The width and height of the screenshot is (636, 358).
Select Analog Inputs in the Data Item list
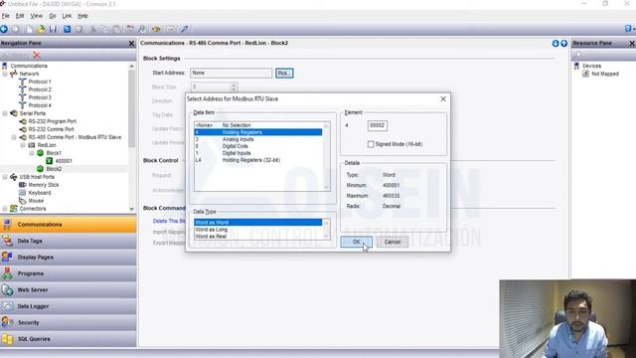[x=258, y=139]
